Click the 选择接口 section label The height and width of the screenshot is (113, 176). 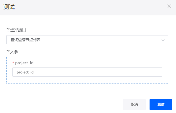(18, 30)
